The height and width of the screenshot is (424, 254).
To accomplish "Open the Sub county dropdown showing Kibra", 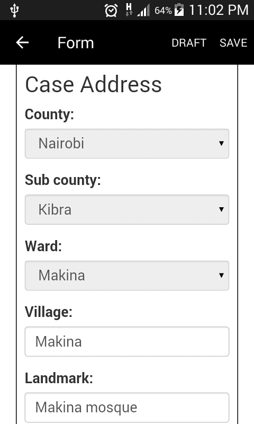I will 127,209.
